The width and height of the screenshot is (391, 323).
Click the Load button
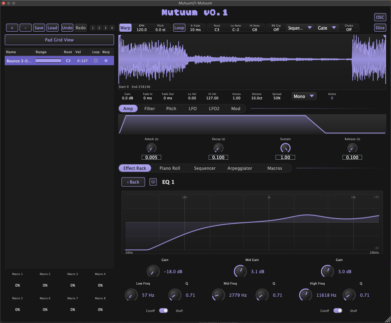[52, 28]
